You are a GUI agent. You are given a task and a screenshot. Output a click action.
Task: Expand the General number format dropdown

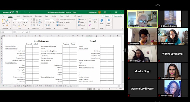click(49, 20)
